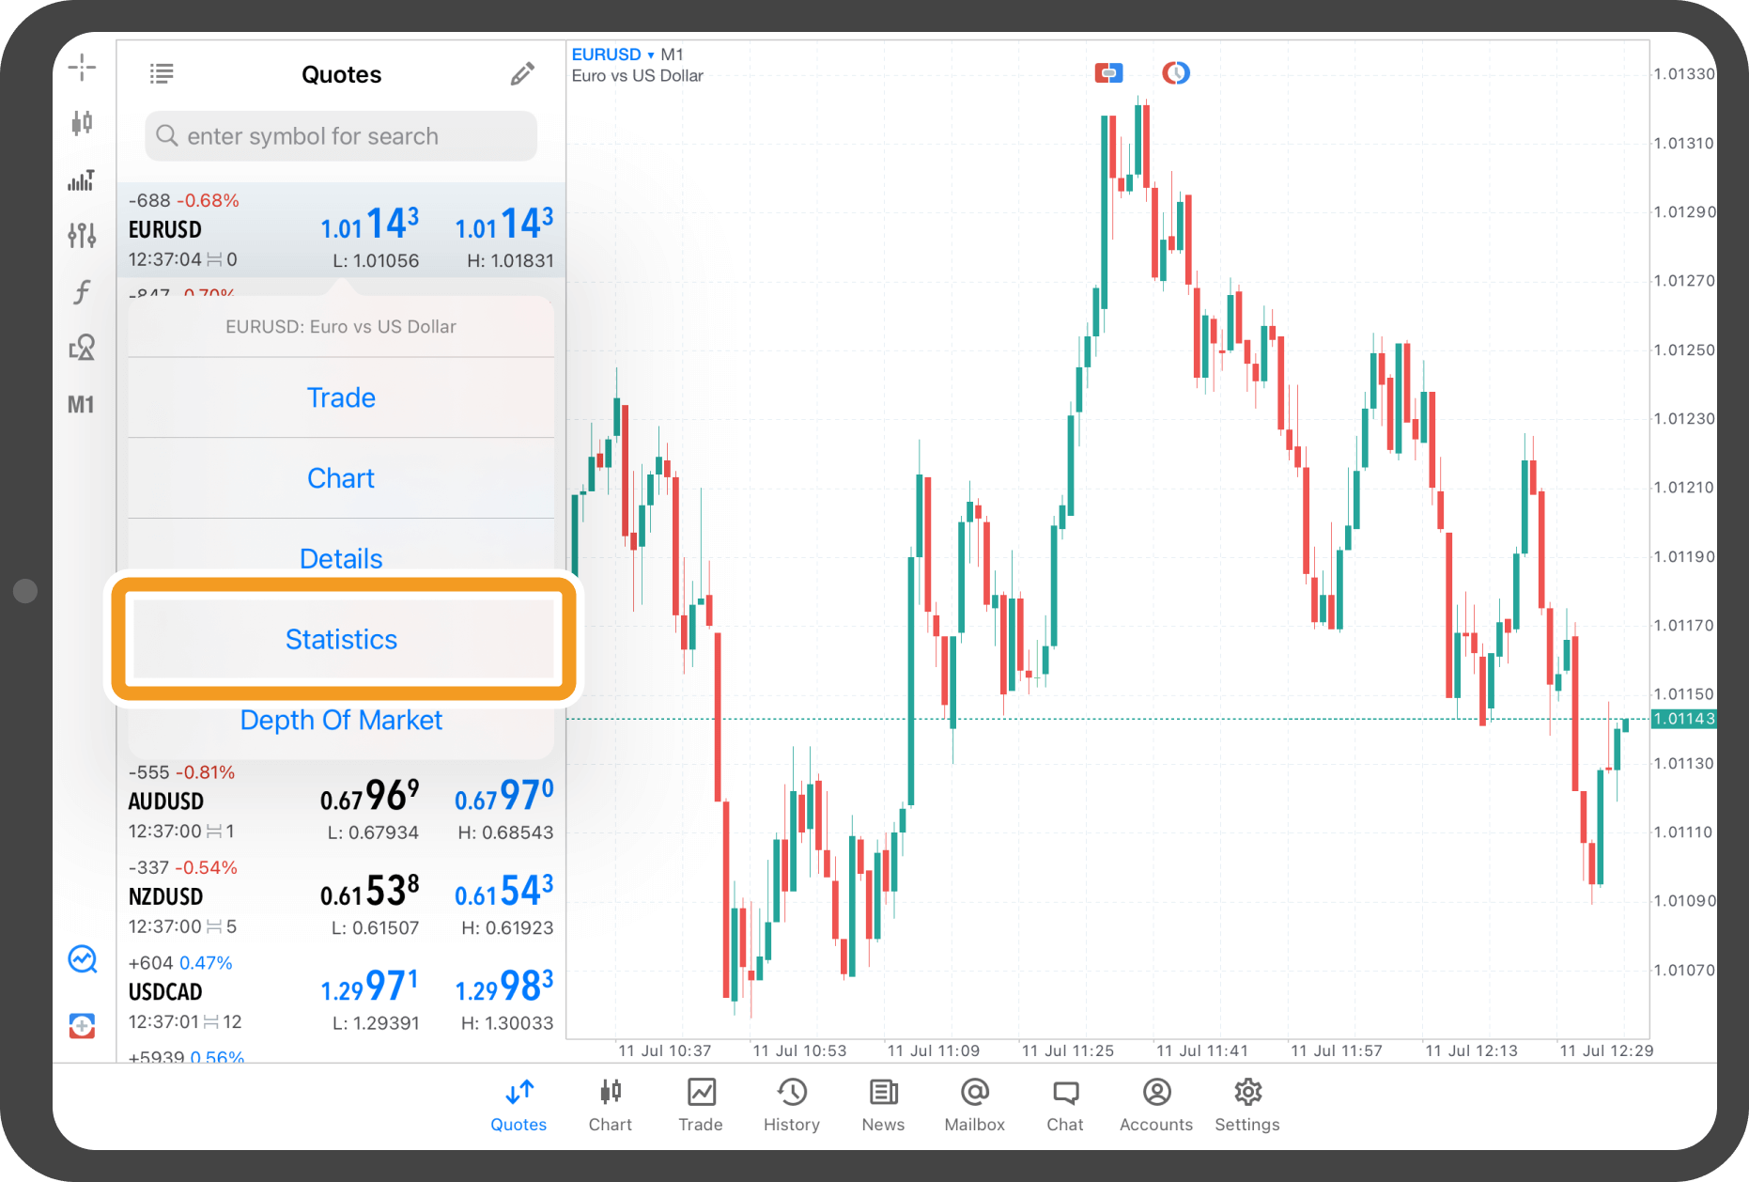1749x1182 pixels.
Task: Choose Trade in the EURUSD popup
Action: pos(341,397)
